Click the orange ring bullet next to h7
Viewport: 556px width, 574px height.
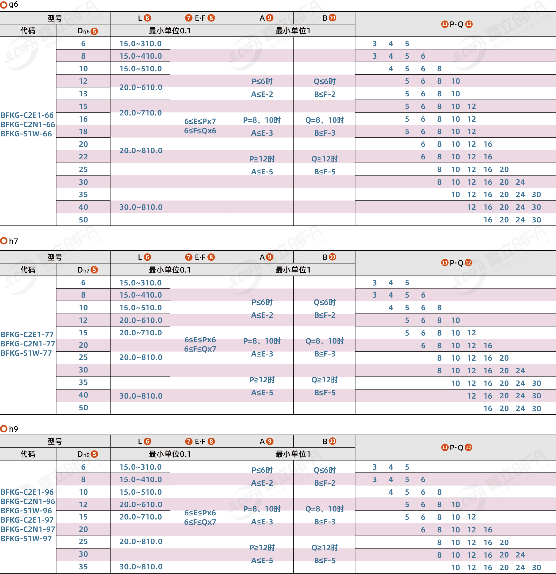click(x=4, y=241)
